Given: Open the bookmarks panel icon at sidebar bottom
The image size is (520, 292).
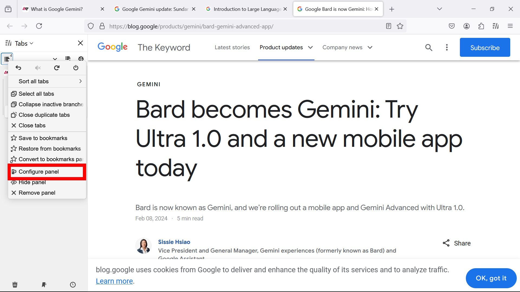Looking at the screenshot, I should pyautogui.click(x=44, y=284).
